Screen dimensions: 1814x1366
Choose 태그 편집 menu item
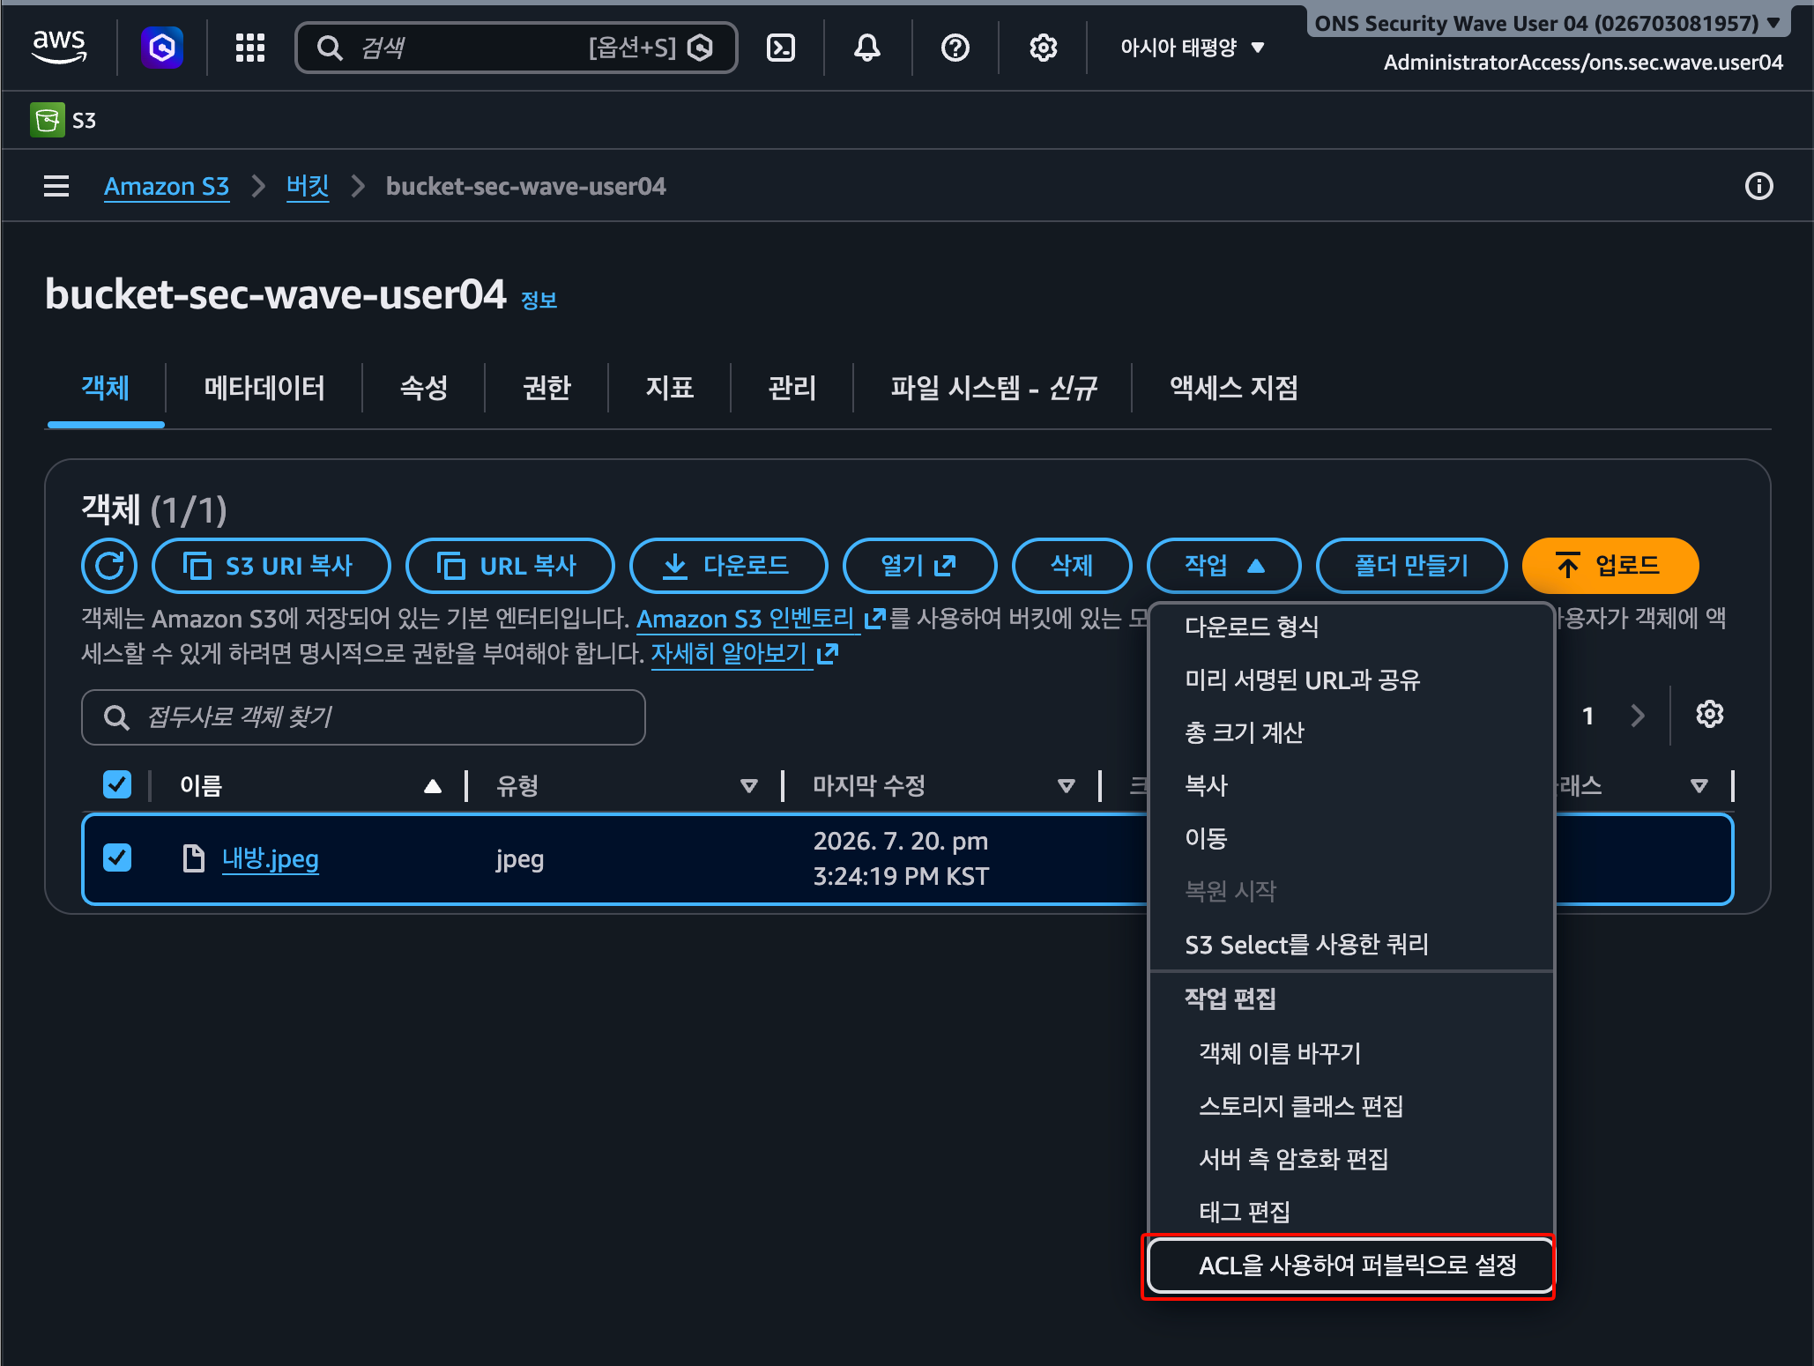[x=1351, y=1212]
